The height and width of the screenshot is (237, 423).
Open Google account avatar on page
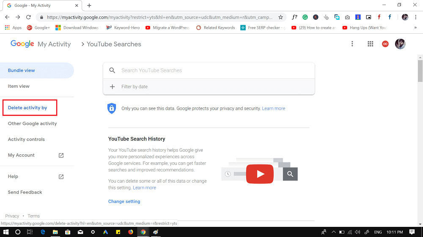coord(400,44)
